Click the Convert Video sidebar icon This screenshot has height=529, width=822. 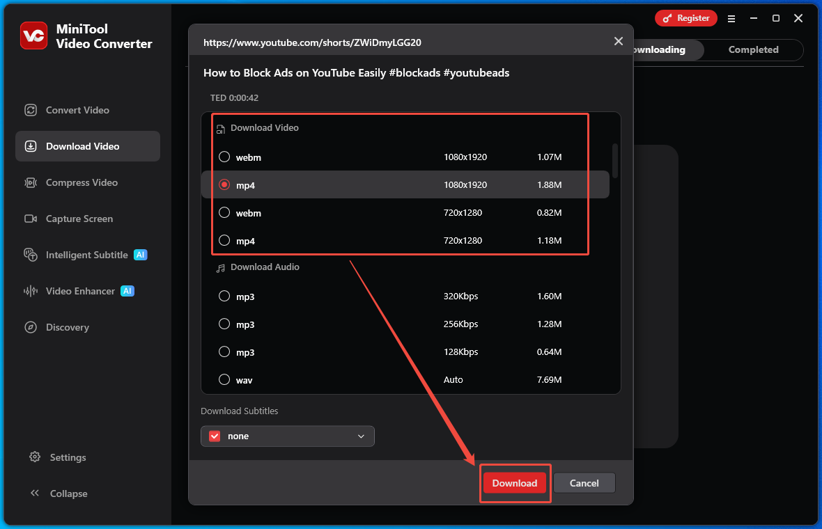tap(31, 110)
